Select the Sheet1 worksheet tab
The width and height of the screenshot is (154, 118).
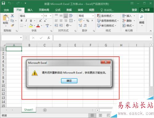tap(29, 110)
